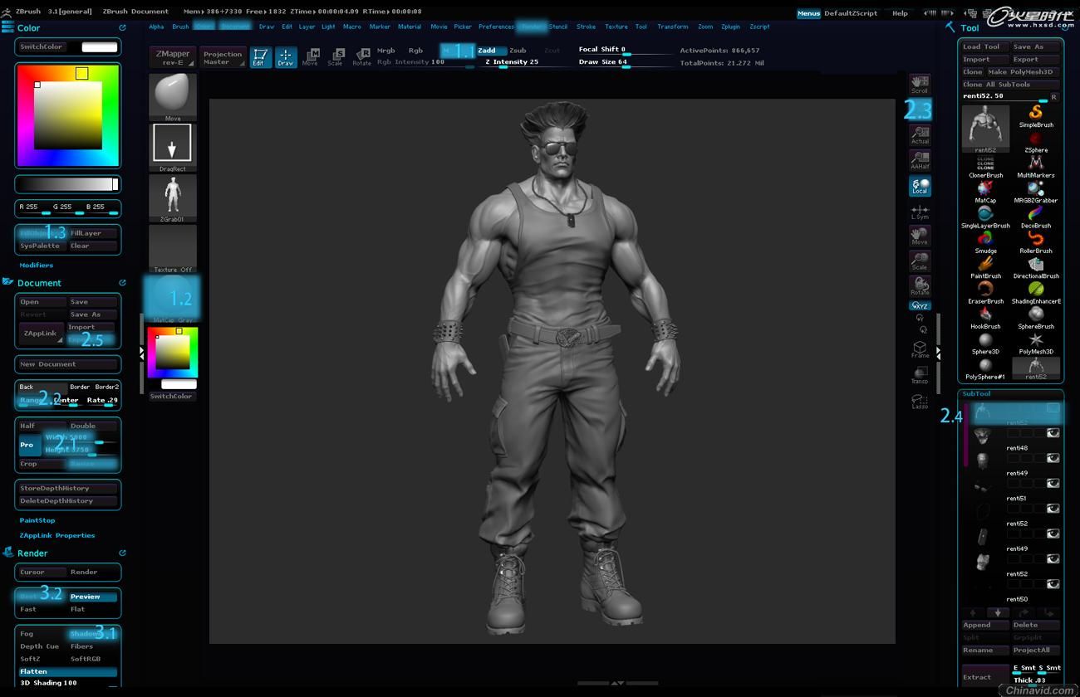The image size is (1080, 697).
Task: Open the DragRect stroke selector
Action: click(173, 148)
